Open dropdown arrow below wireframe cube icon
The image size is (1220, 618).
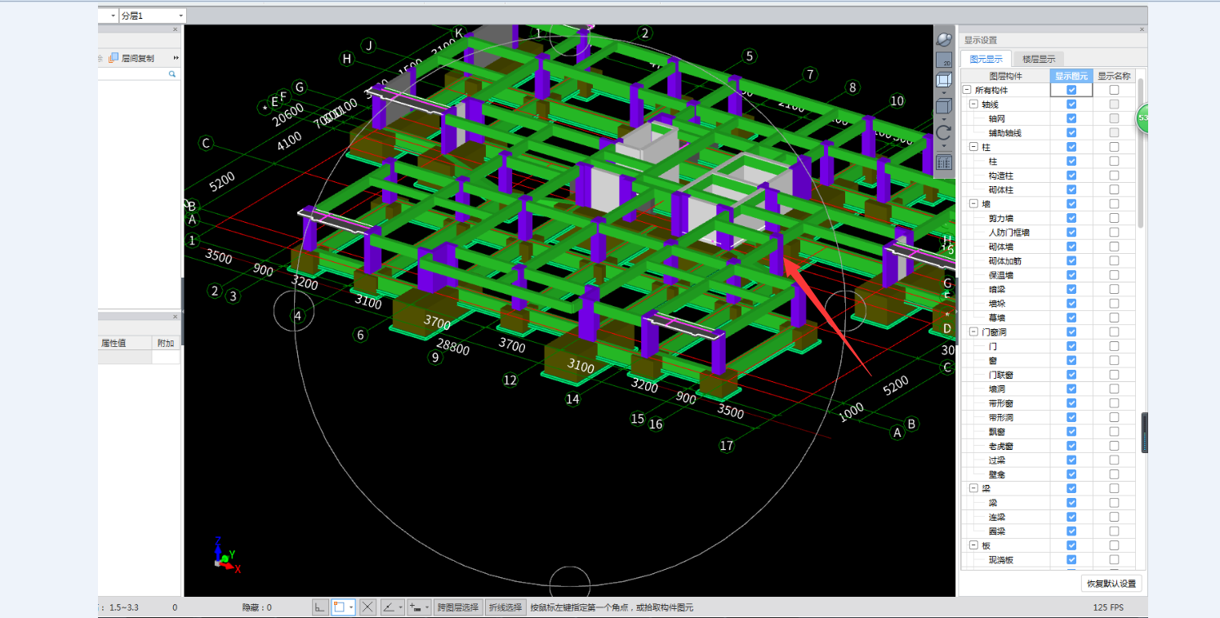(944, 92)
